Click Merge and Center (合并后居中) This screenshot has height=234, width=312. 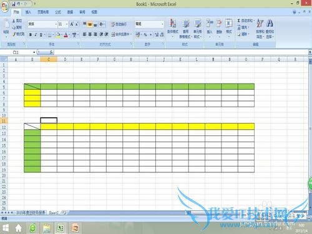121,34
